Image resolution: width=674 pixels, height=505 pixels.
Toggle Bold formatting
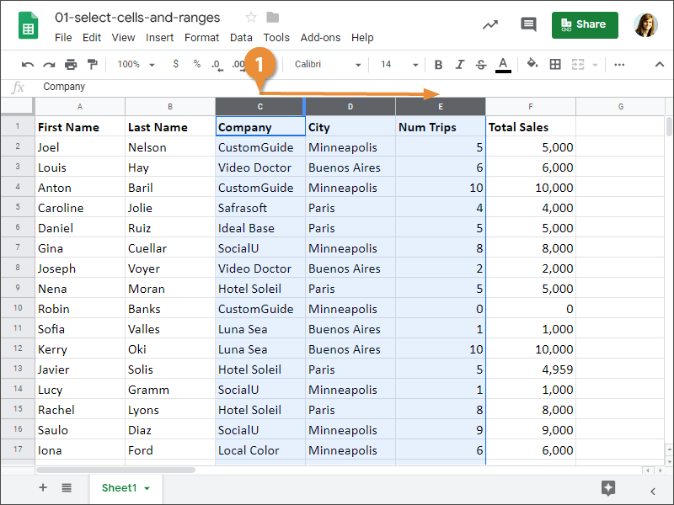pyautogui.click(x=438, y=65)
